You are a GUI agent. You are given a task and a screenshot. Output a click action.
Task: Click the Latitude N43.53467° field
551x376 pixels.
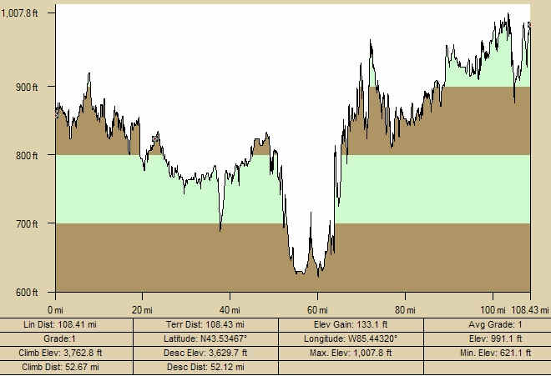(205, 338)
